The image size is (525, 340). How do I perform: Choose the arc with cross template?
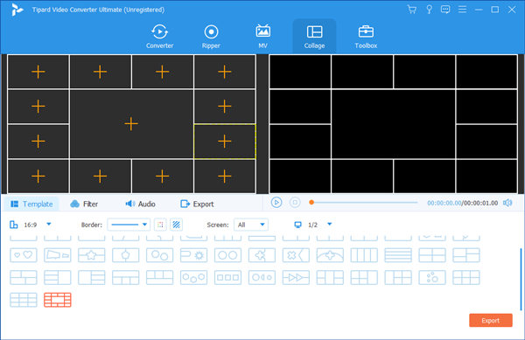point(330,255)
